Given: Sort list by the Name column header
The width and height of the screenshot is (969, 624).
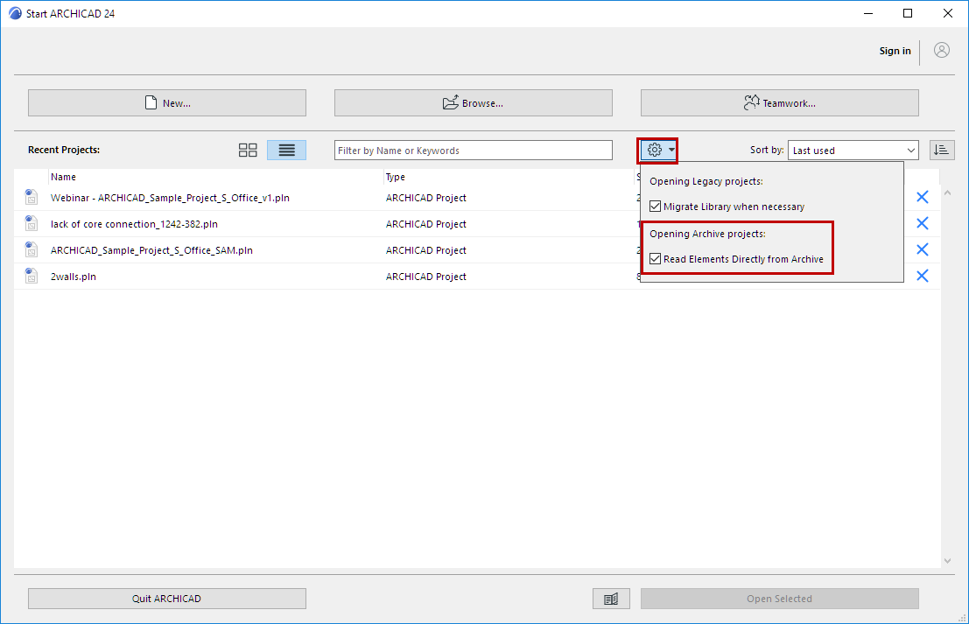Looking at the screenshot, I should pyautogui.click(x=63, y=177).
